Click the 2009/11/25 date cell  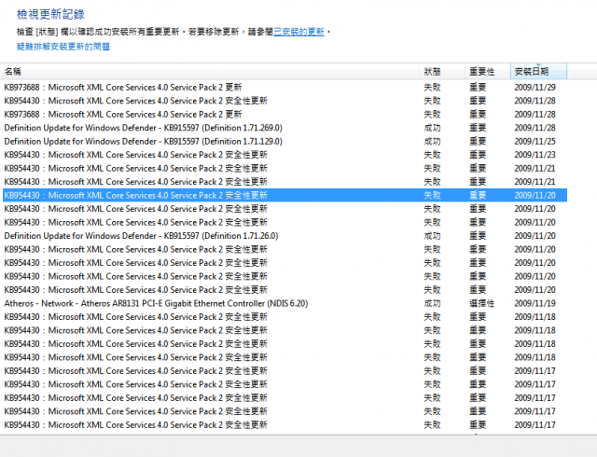point(535,141)
